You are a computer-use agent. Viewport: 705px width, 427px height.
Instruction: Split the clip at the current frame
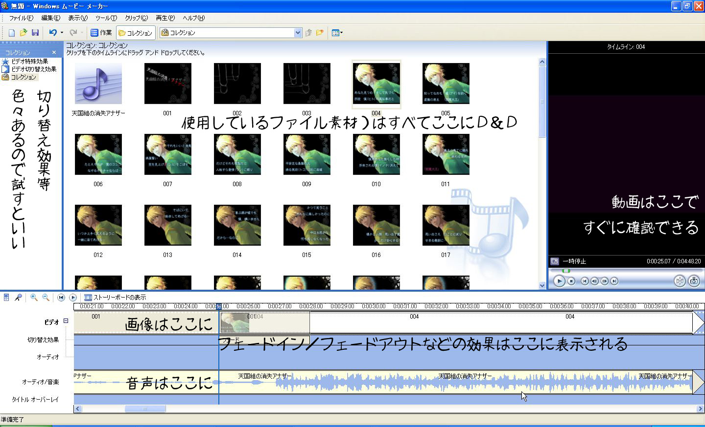(x=680, y=280)
